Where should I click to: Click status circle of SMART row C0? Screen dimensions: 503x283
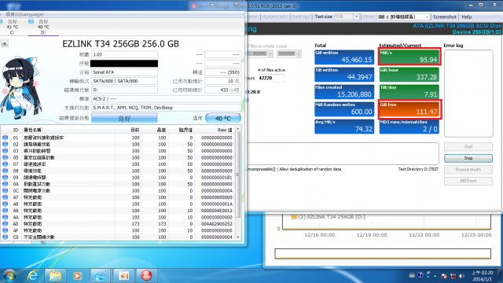pyautogui.click(x=5, y=237)
